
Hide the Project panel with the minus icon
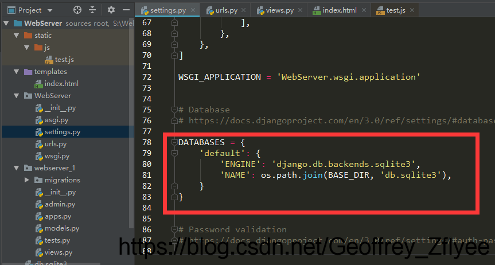(x=126, y=10)
